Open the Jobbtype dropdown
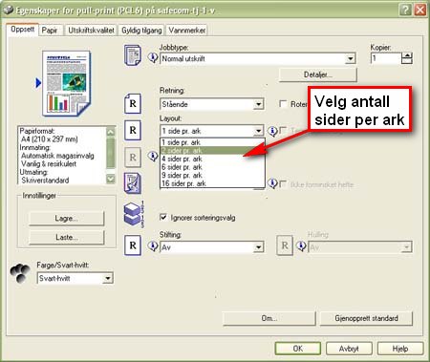Viewport: 430px width, 362px height. [350, 59]
